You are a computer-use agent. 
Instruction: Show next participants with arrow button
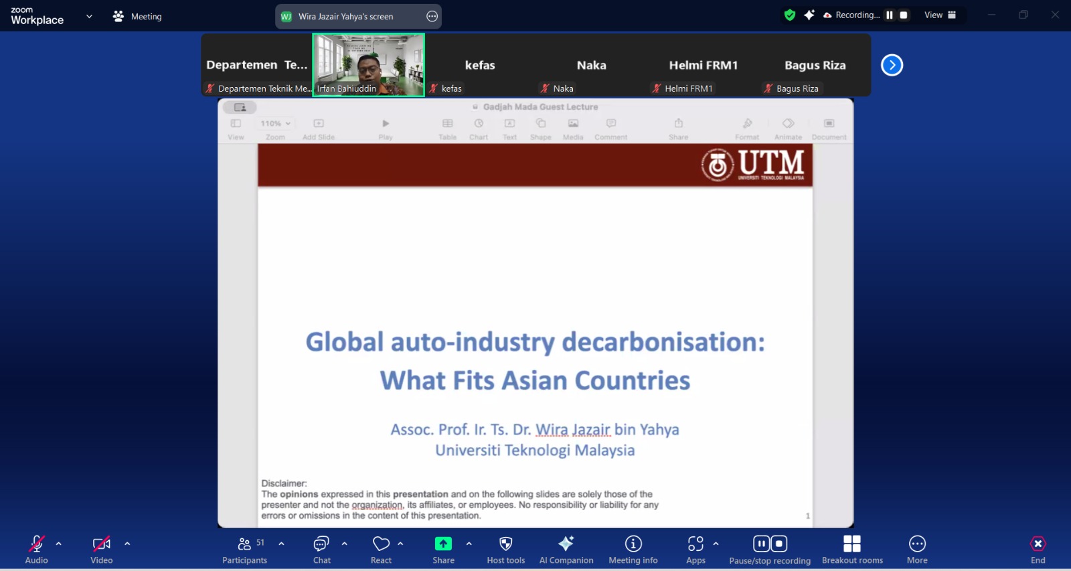coord(892,65)
